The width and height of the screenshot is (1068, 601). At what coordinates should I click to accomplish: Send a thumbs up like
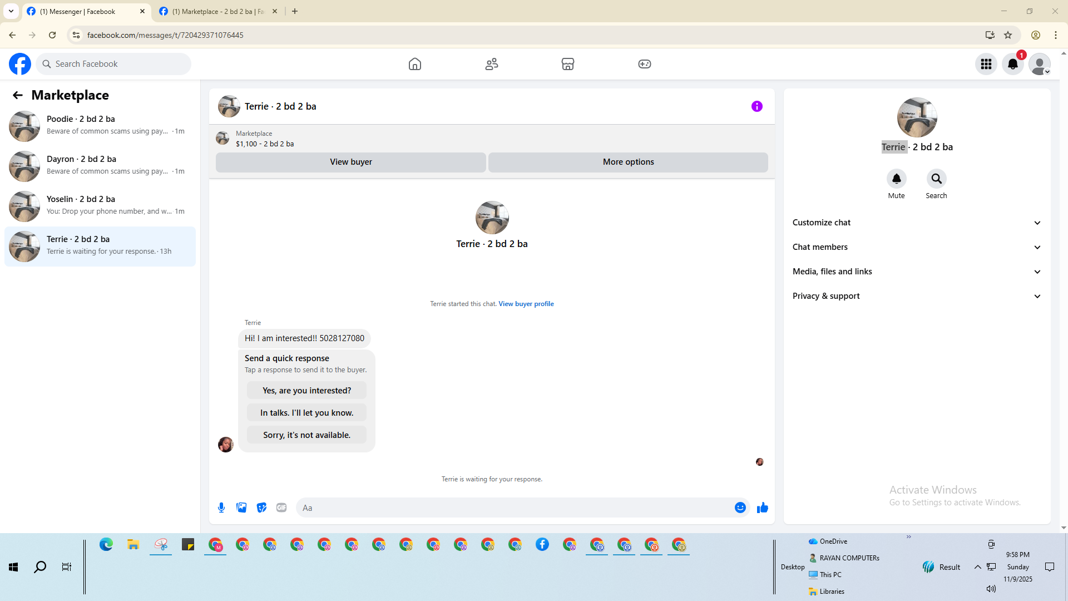point(763,508)
